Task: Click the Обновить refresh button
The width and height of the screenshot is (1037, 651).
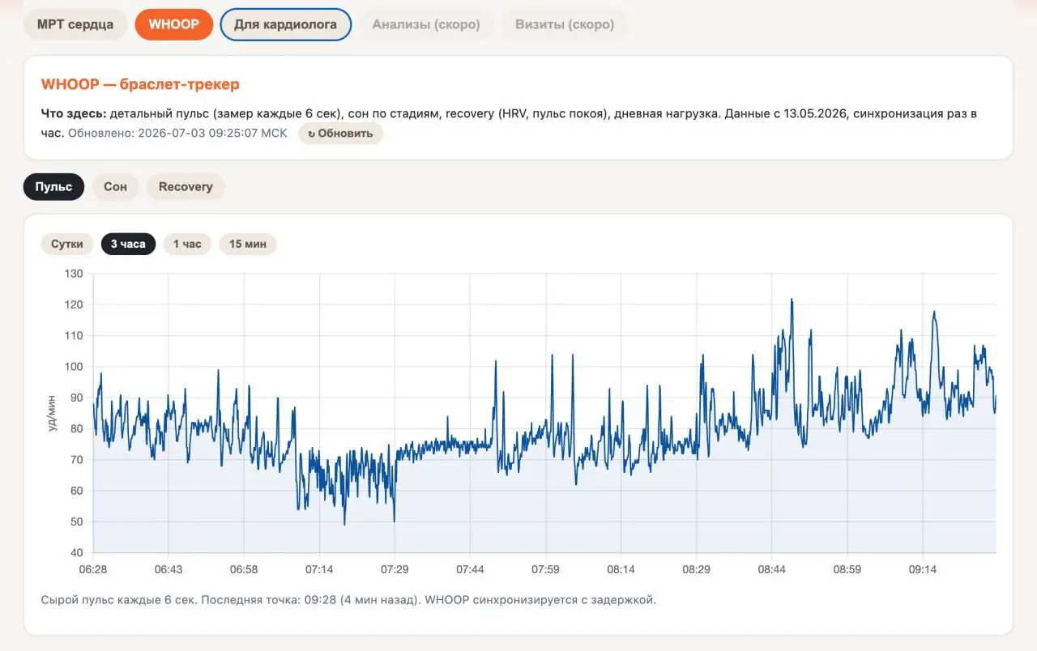Action: coord(340,134)
